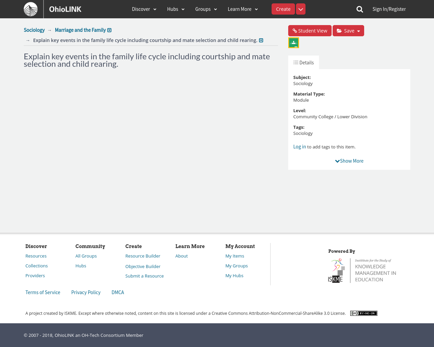Click the Student View button
Screen dimensions: 434x347
tap(310, 31)
